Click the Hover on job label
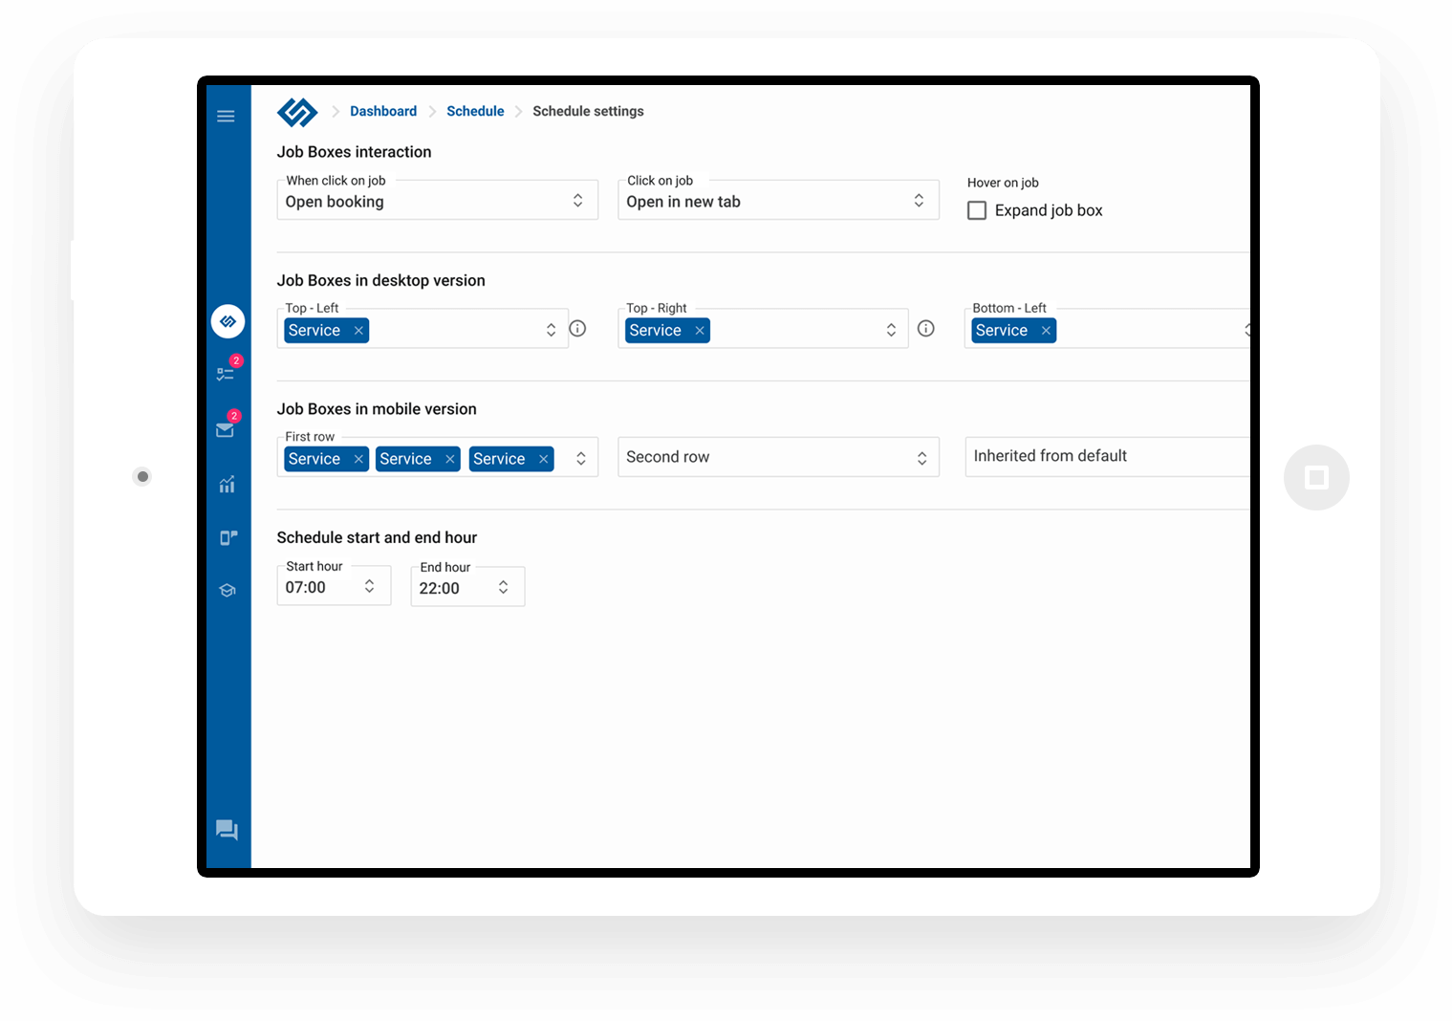The height and width of the screenshot is (1021, 1452). (x=1003, y=183)
